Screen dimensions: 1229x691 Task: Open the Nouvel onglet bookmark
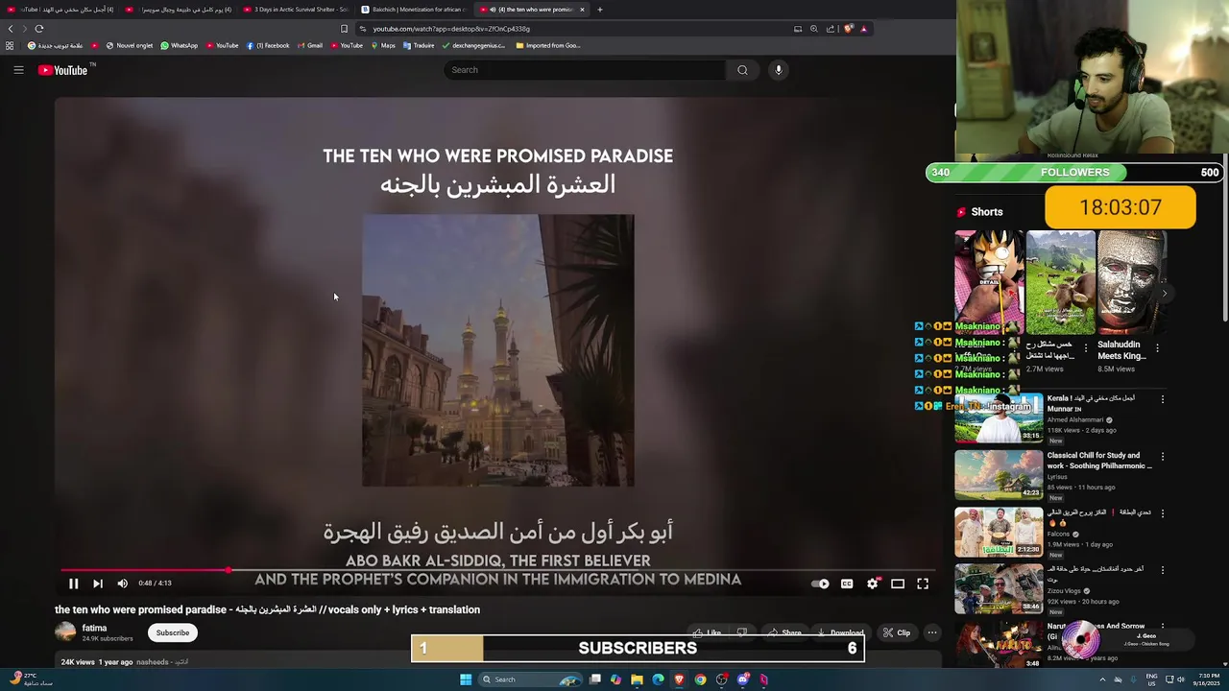[x=130, y=45]
